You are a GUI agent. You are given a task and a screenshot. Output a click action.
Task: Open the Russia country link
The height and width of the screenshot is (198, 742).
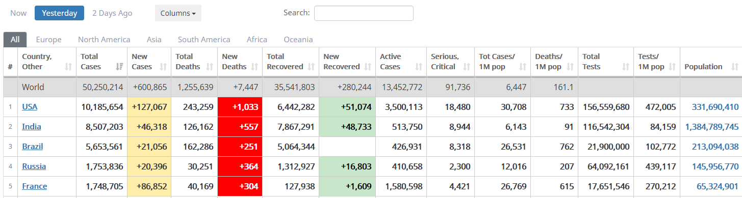(34, 166)
